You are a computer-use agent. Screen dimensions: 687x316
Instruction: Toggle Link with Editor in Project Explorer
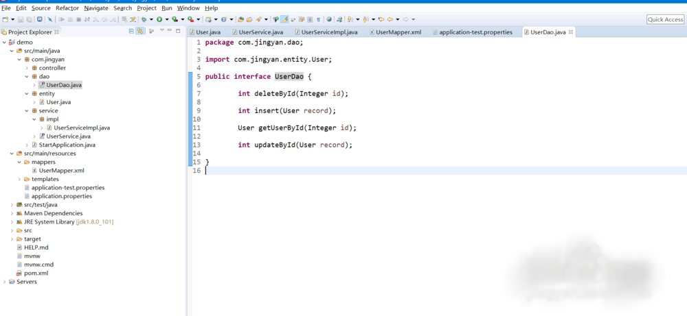click(x=141, y=31)
